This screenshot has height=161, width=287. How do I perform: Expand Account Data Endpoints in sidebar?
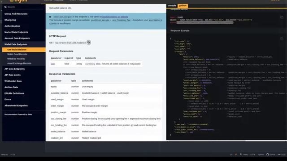coord(17,38)
